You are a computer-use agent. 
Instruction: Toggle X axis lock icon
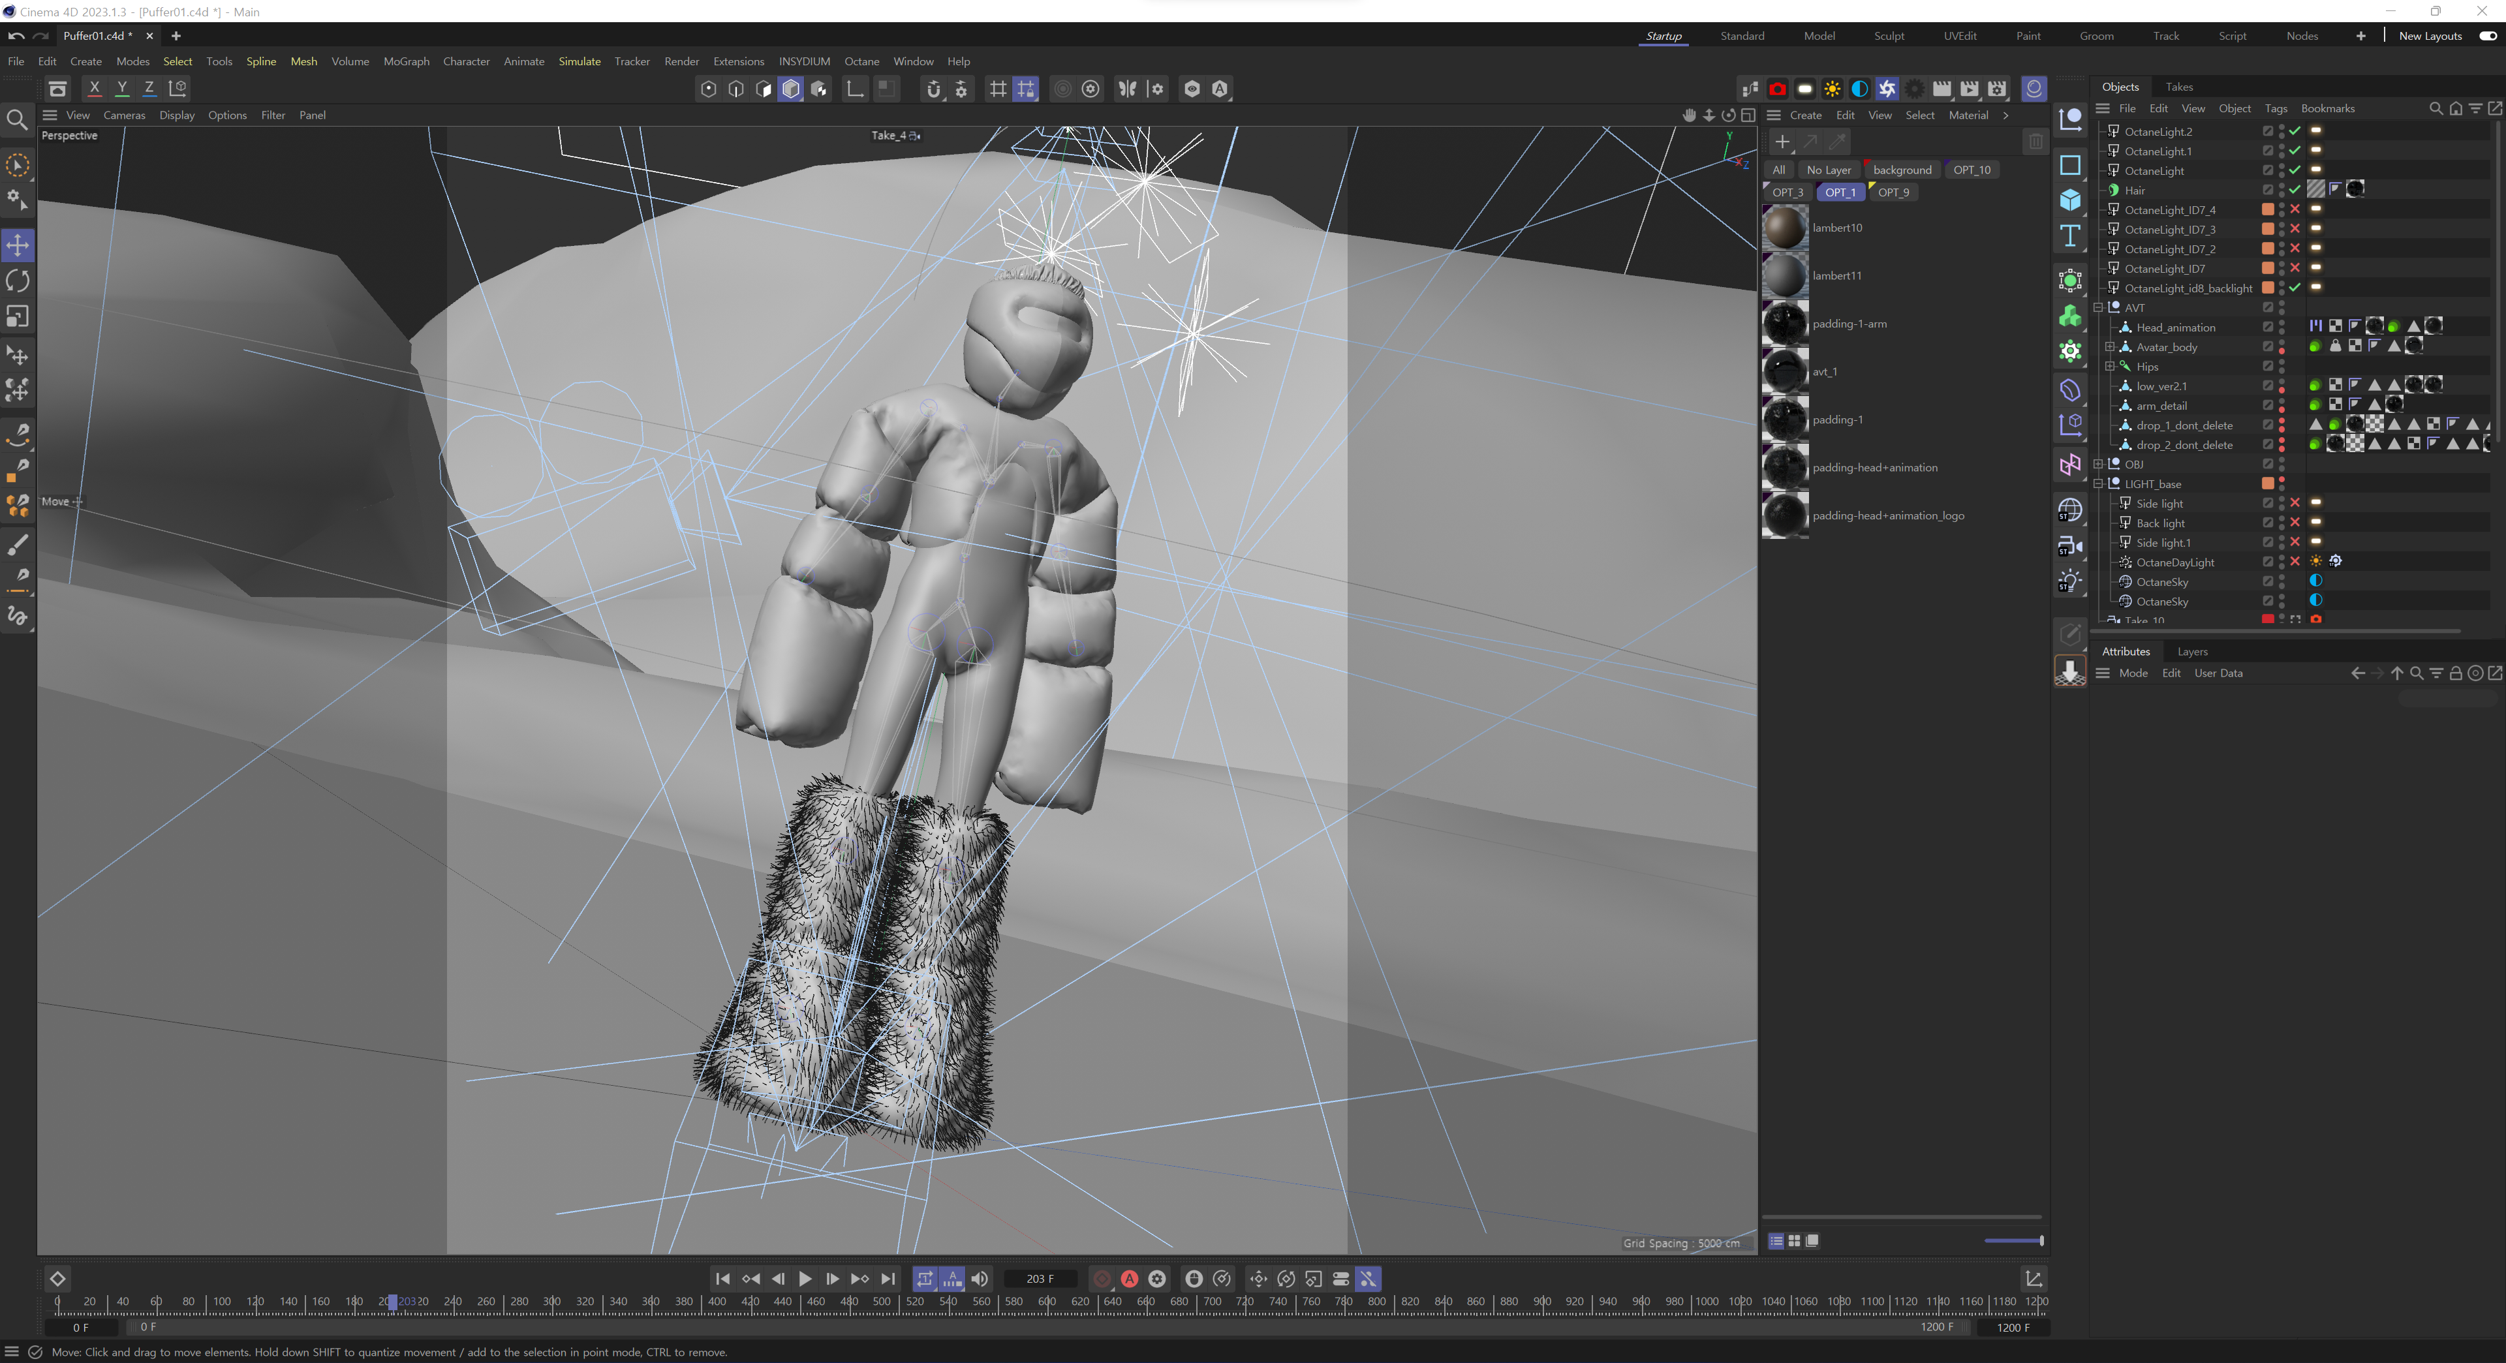95,89
